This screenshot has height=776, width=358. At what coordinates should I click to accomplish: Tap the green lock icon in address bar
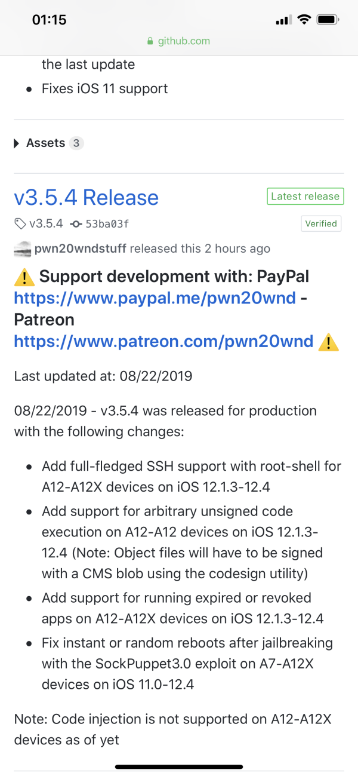tap(150, 41)
